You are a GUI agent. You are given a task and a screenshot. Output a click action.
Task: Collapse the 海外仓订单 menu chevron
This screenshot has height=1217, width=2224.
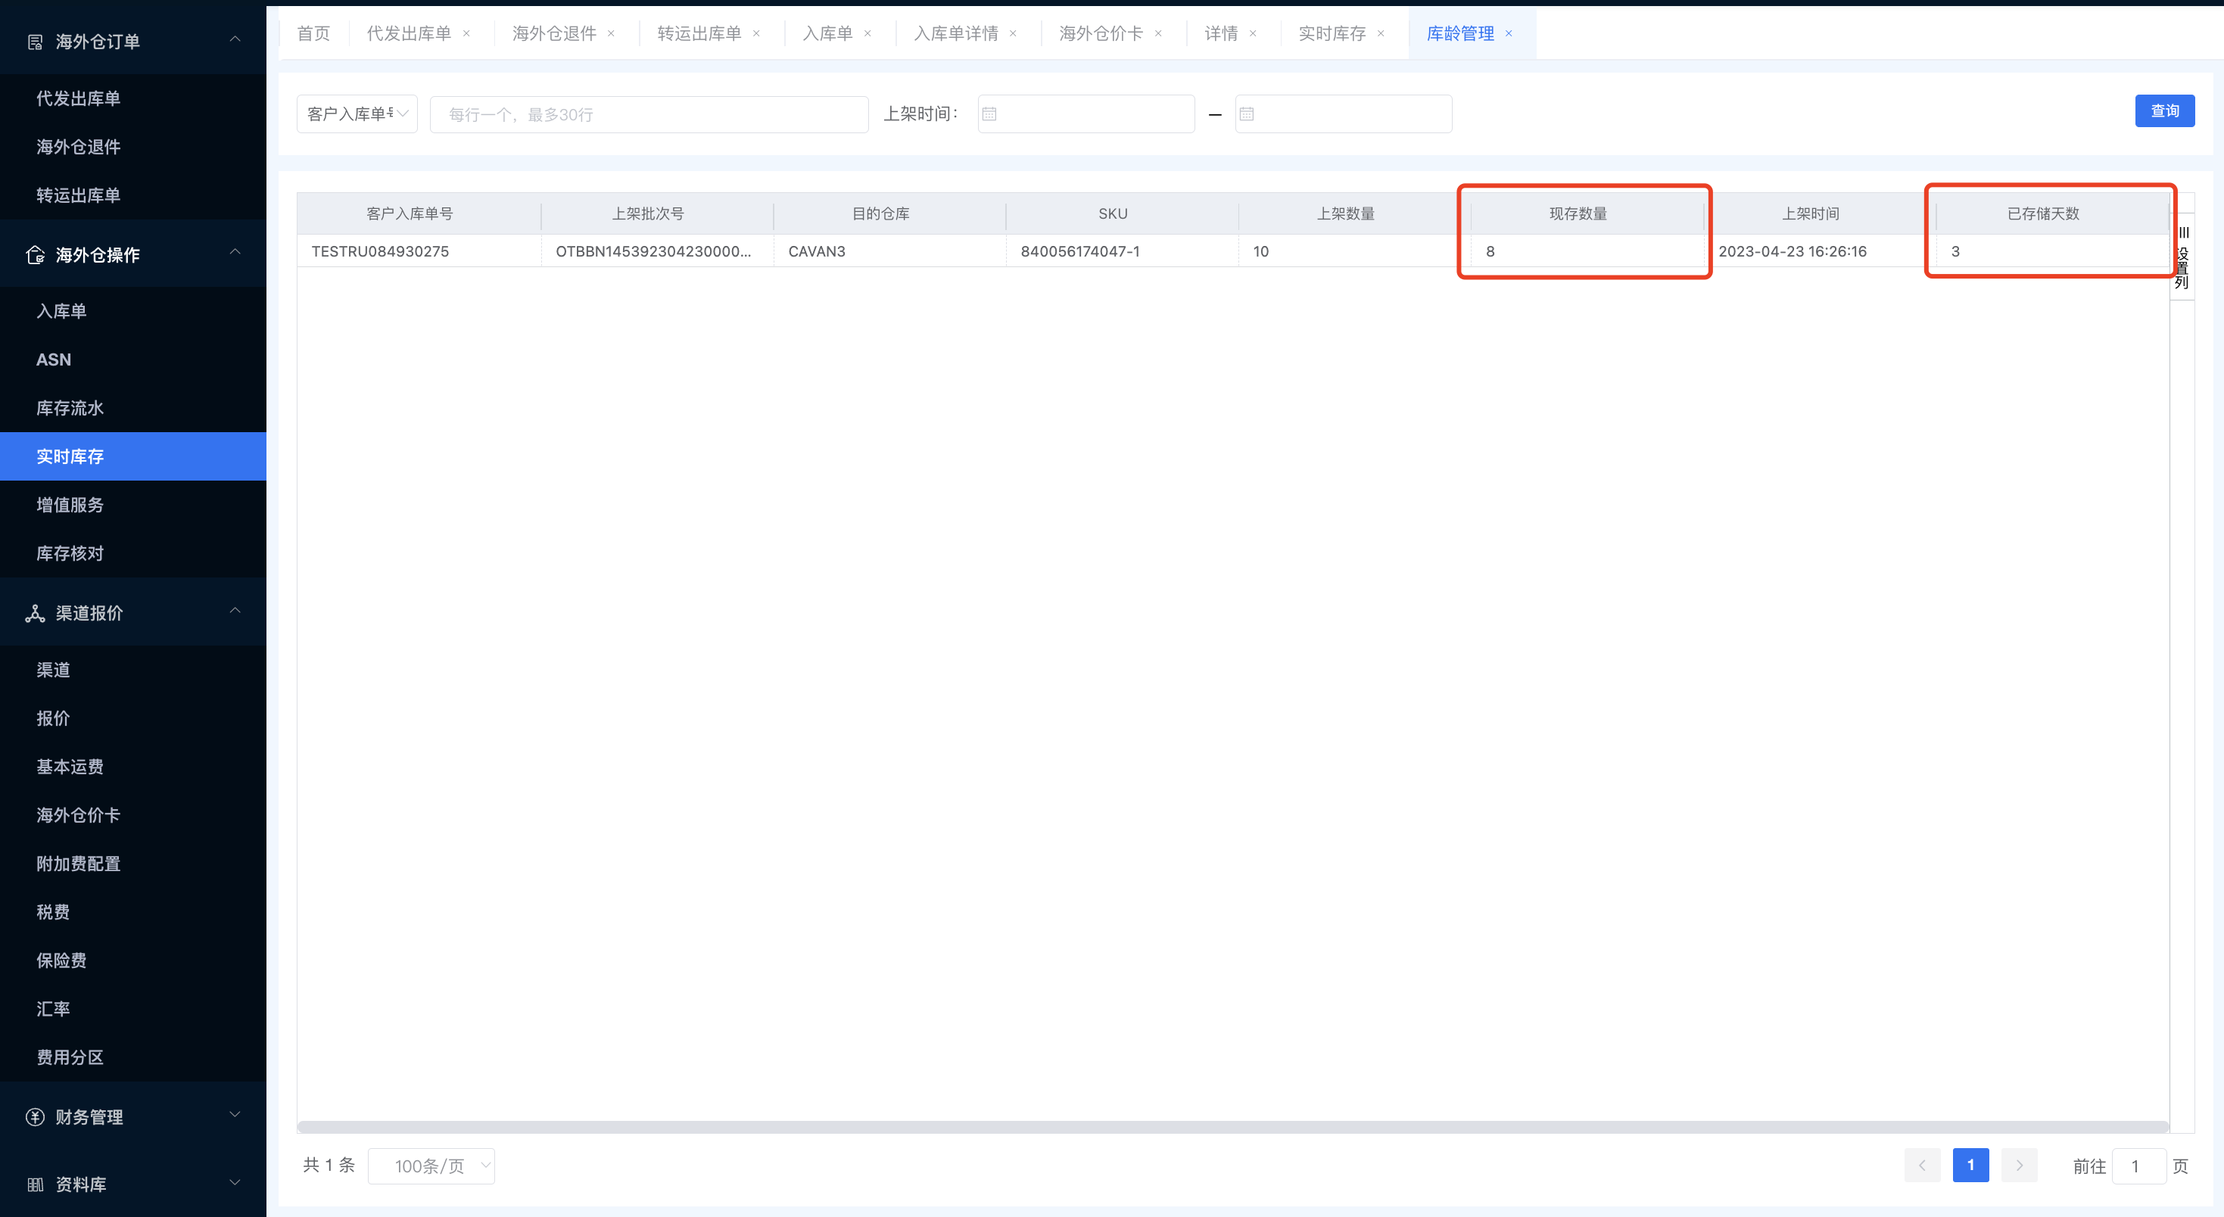tap(235, 39)
